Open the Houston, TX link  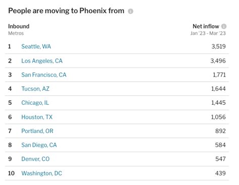[37, 117]
